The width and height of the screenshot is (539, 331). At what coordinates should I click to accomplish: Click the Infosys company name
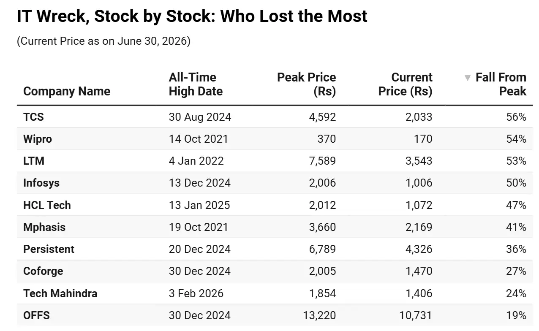(x=41, y=183)
